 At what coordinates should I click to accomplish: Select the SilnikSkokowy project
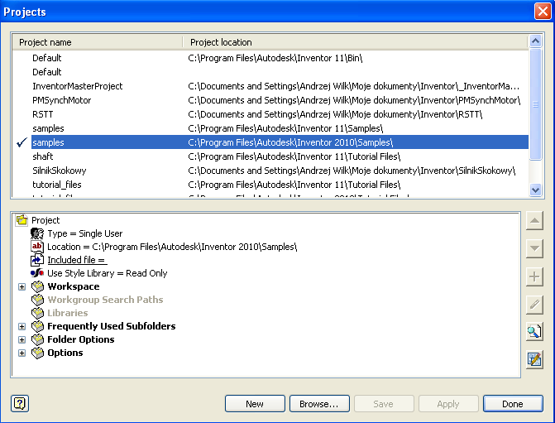point(270,171)
